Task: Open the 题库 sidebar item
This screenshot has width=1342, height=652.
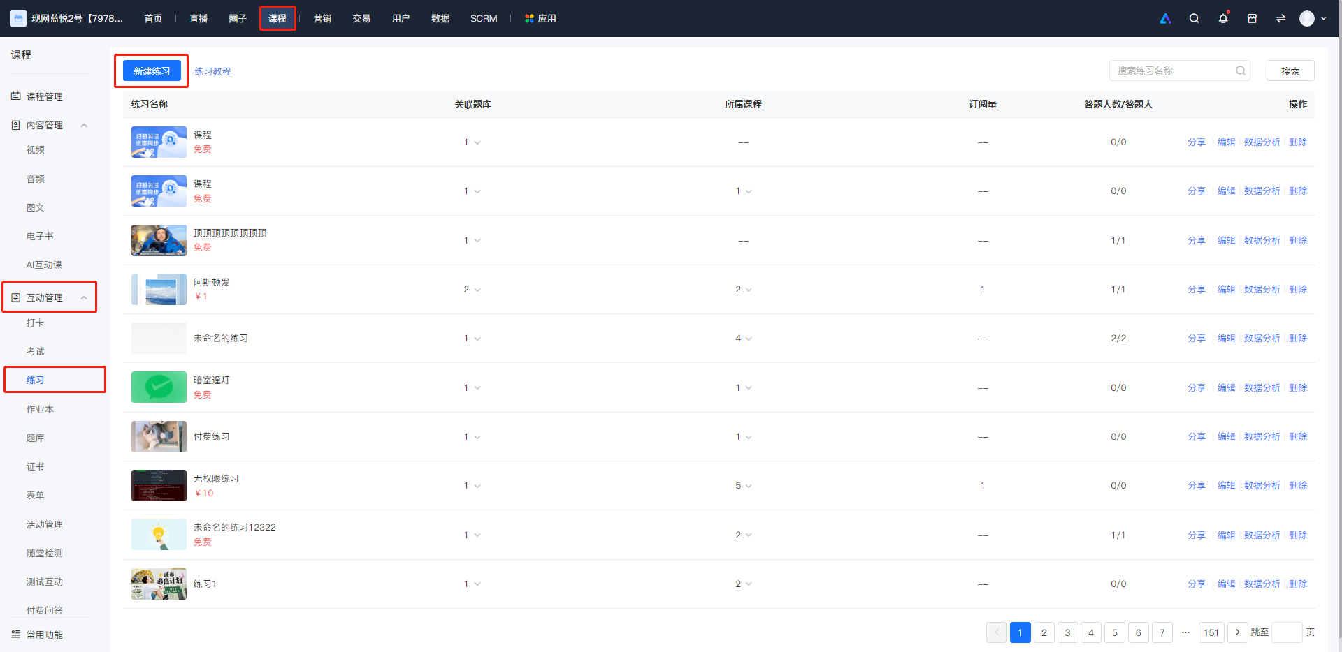Action: coord(36,438)
